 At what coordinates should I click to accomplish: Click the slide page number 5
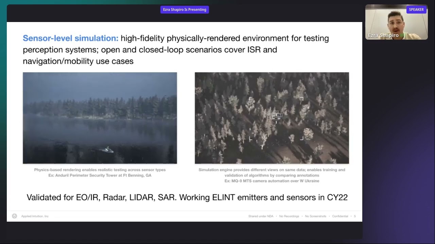tap(355, 216)
